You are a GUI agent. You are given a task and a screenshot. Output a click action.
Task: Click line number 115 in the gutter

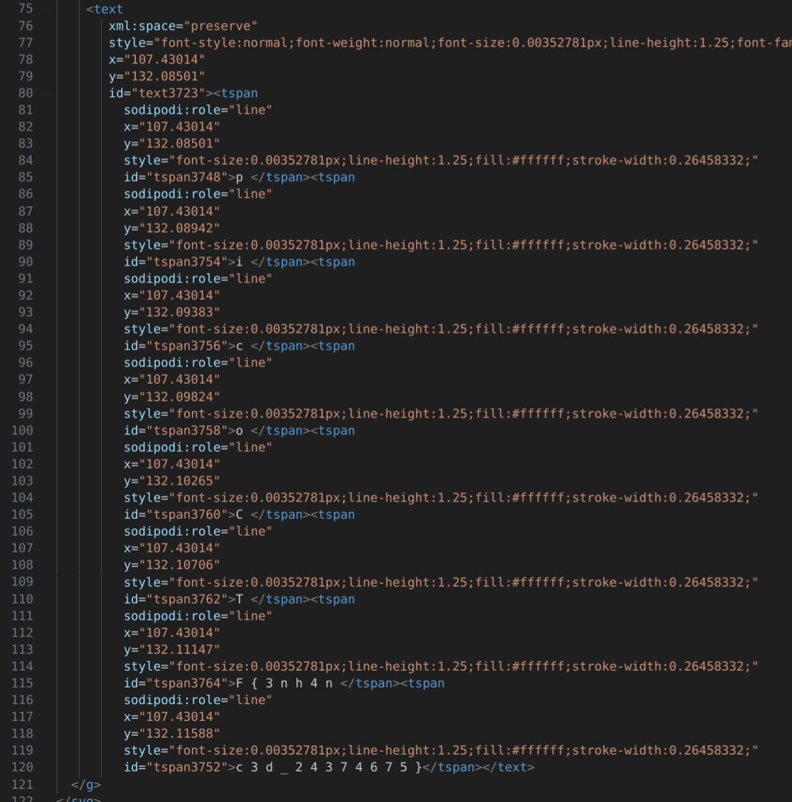tap(23, 683)
